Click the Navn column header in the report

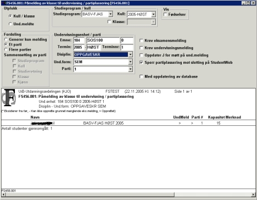click(35, 117)
